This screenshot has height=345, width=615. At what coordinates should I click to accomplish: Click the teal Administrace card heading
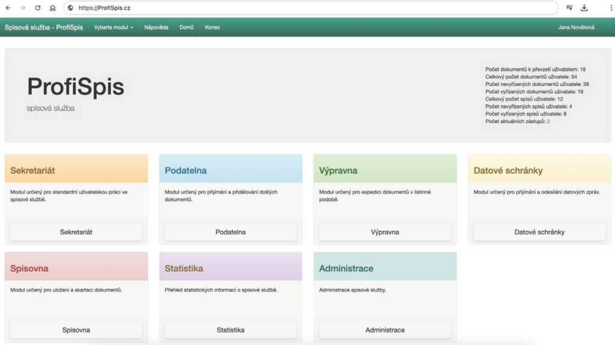pos(346,269)
